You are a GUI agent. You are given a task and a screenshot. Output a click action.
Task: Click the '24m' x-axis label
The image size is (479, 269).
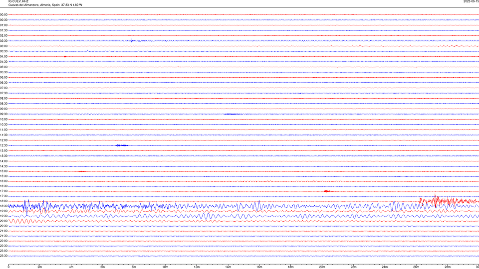coord(385,267)
